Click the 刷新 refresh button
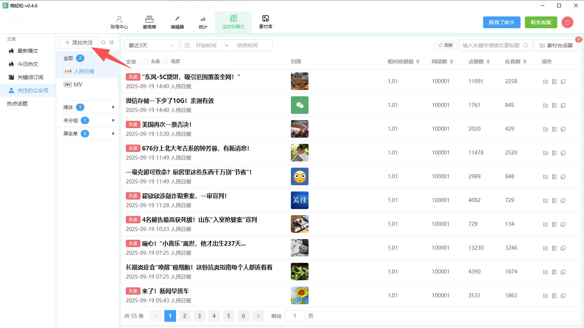584x328 pixels. pyautogui.click(x=446, y=45)
